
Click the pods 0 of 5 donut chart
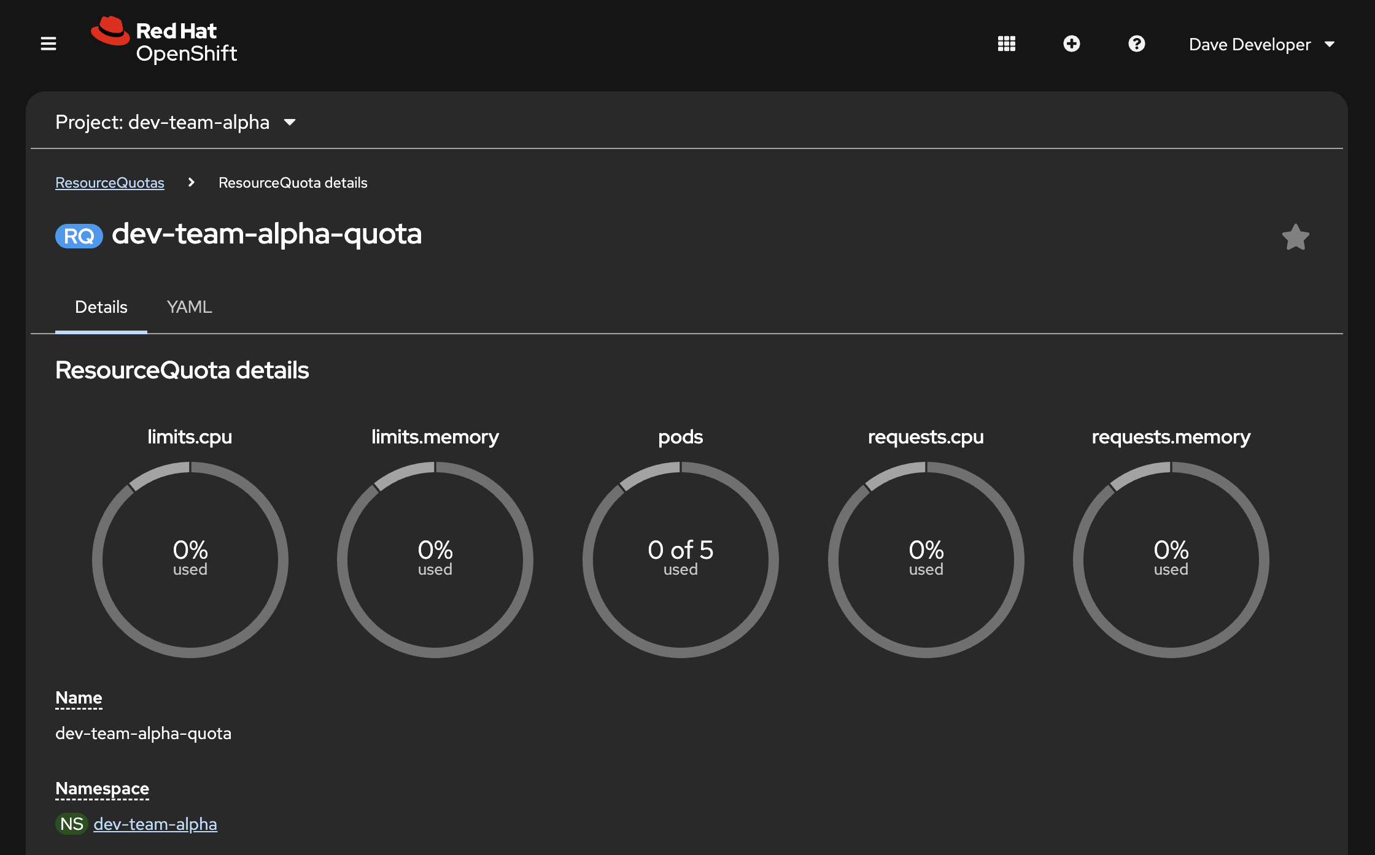click(681, 559)
